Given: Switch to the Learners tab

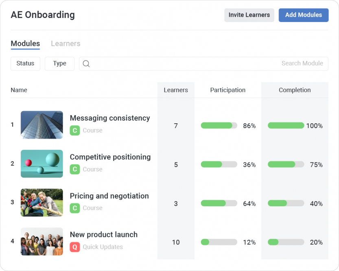Looking at the screenshot, I should [x=66, y=44].
